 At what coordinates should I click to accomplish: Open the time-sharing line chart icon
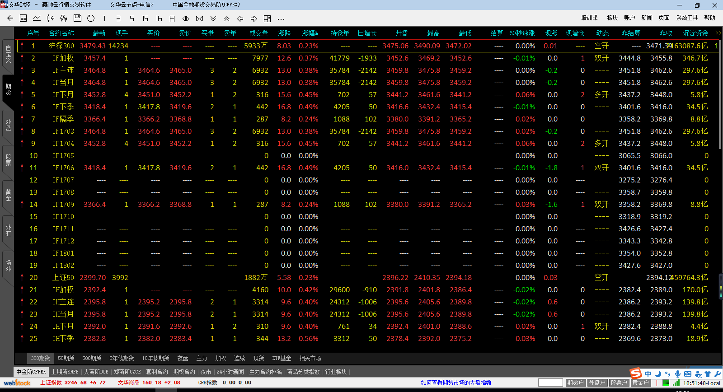point(37,19)
